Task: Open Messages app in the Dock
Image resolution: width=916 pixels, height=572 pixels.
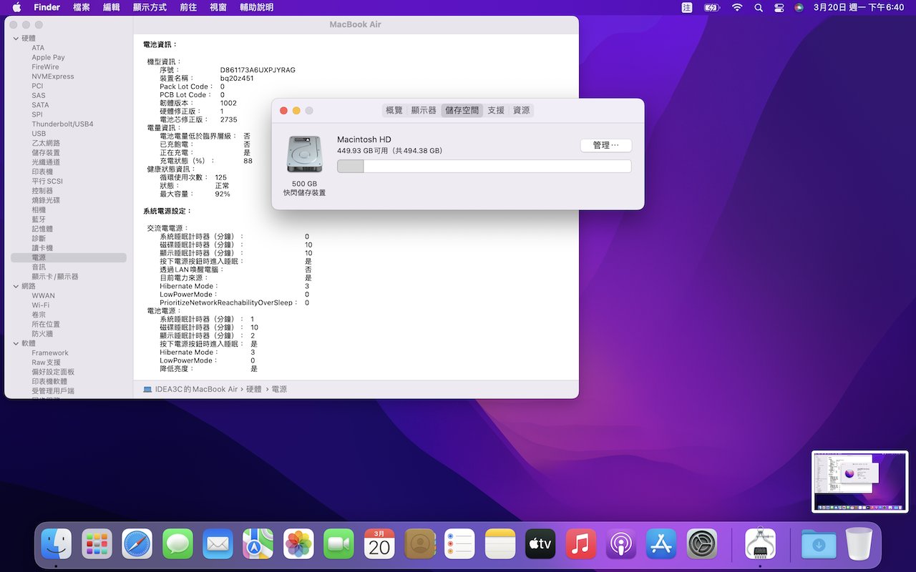Action: 177,544
